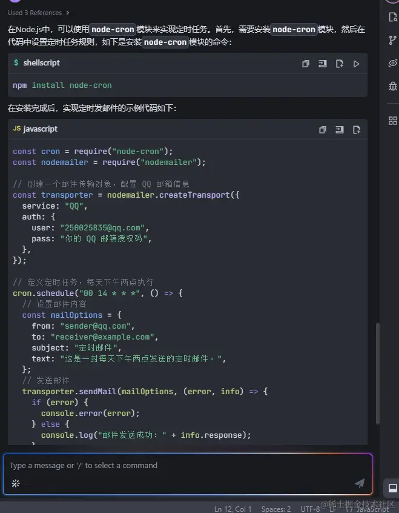This screenshot has width=399, height=513.
Task: Click the Used 3 References label
Action: click(x=35, y=13)
